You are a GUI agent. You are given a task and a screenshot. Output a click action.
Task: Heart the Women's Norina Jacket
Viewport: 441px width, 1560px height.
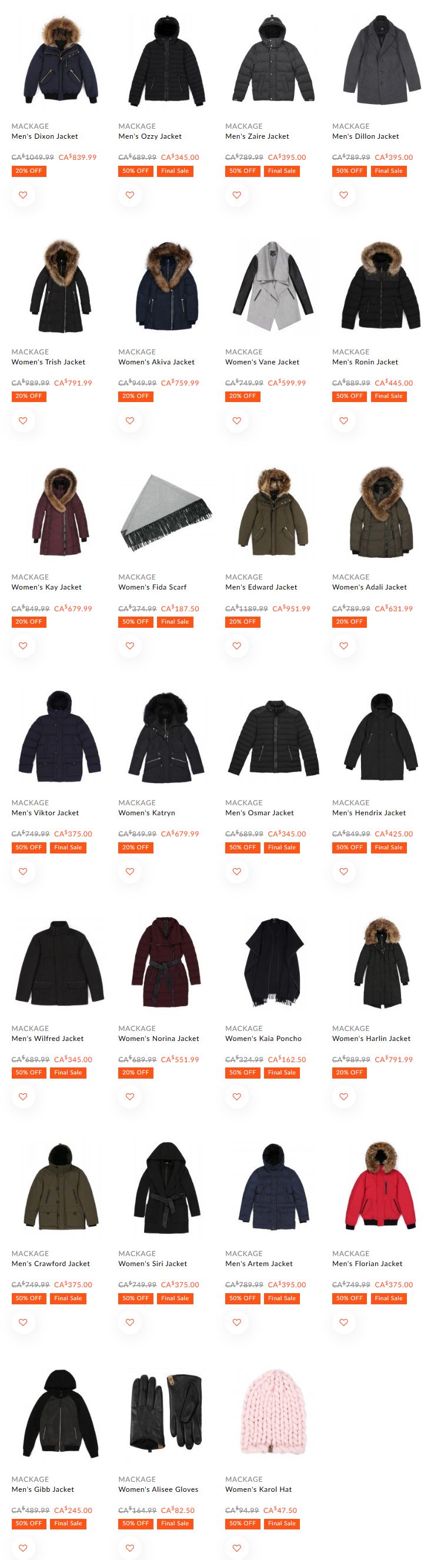pos(129,1097)
